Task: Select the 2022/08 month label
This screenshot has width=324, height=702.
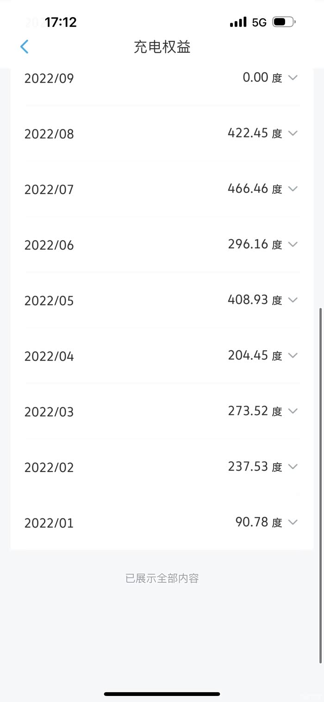Action: click(x=49, y=134)
